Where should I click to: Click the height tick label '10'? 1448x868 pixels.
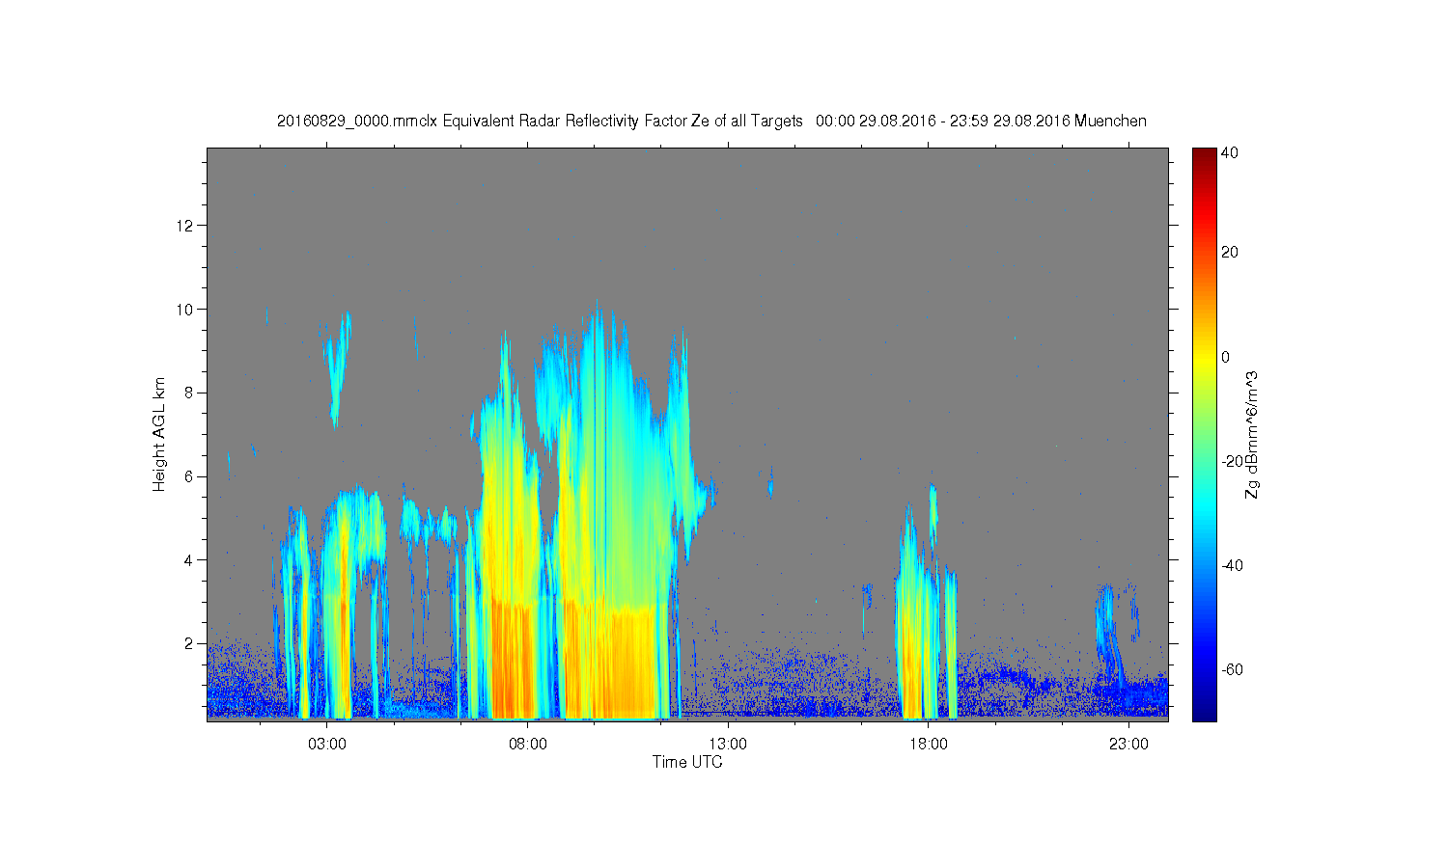click(x=185, y=310)
